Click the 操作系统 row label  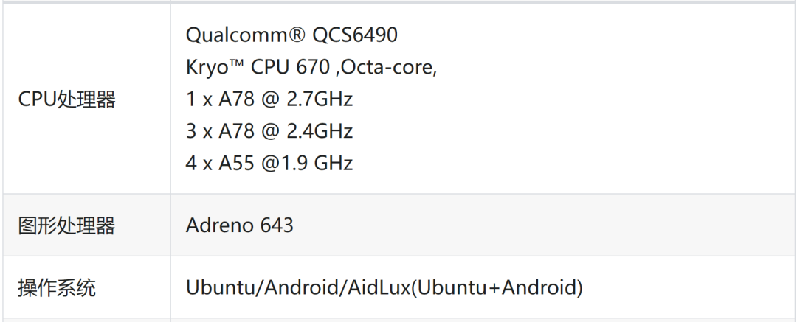point(57,288)
